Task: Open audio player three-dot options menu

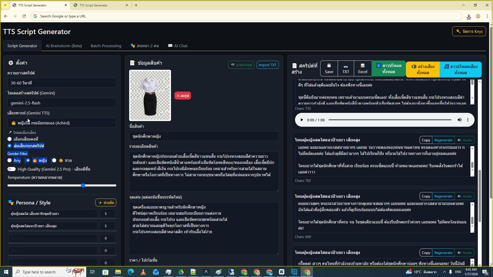Action: 468,120
